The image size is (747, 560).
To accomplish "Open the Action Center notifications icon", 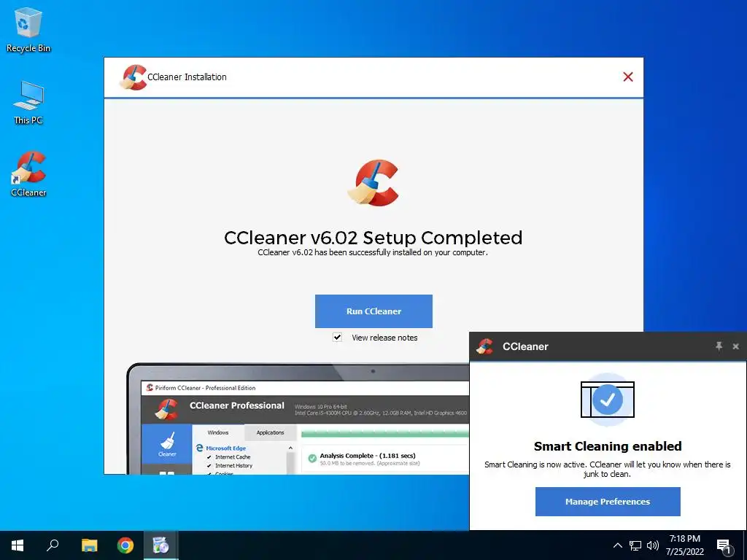I will pos(724,546).
